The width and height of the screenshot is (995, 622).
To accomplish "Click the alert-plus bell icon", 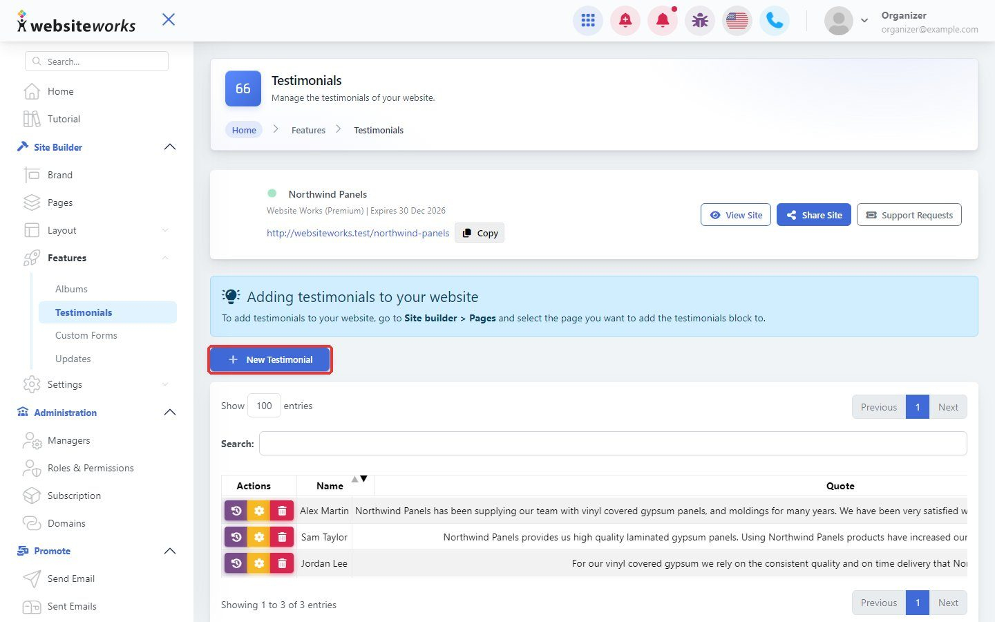I will [x=625, y=21].
